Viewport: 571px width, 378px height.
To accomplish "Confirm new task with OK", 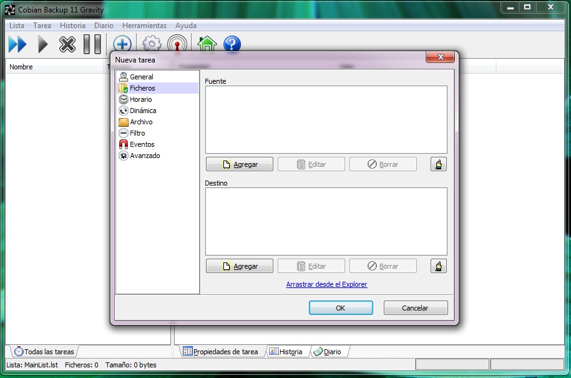I will 341,308.
